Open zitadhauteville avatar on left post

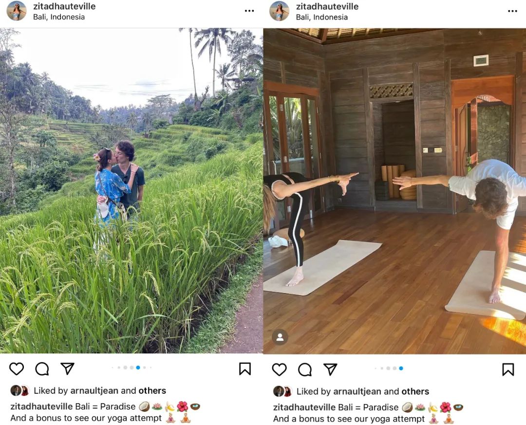click(x=17, y=11)
